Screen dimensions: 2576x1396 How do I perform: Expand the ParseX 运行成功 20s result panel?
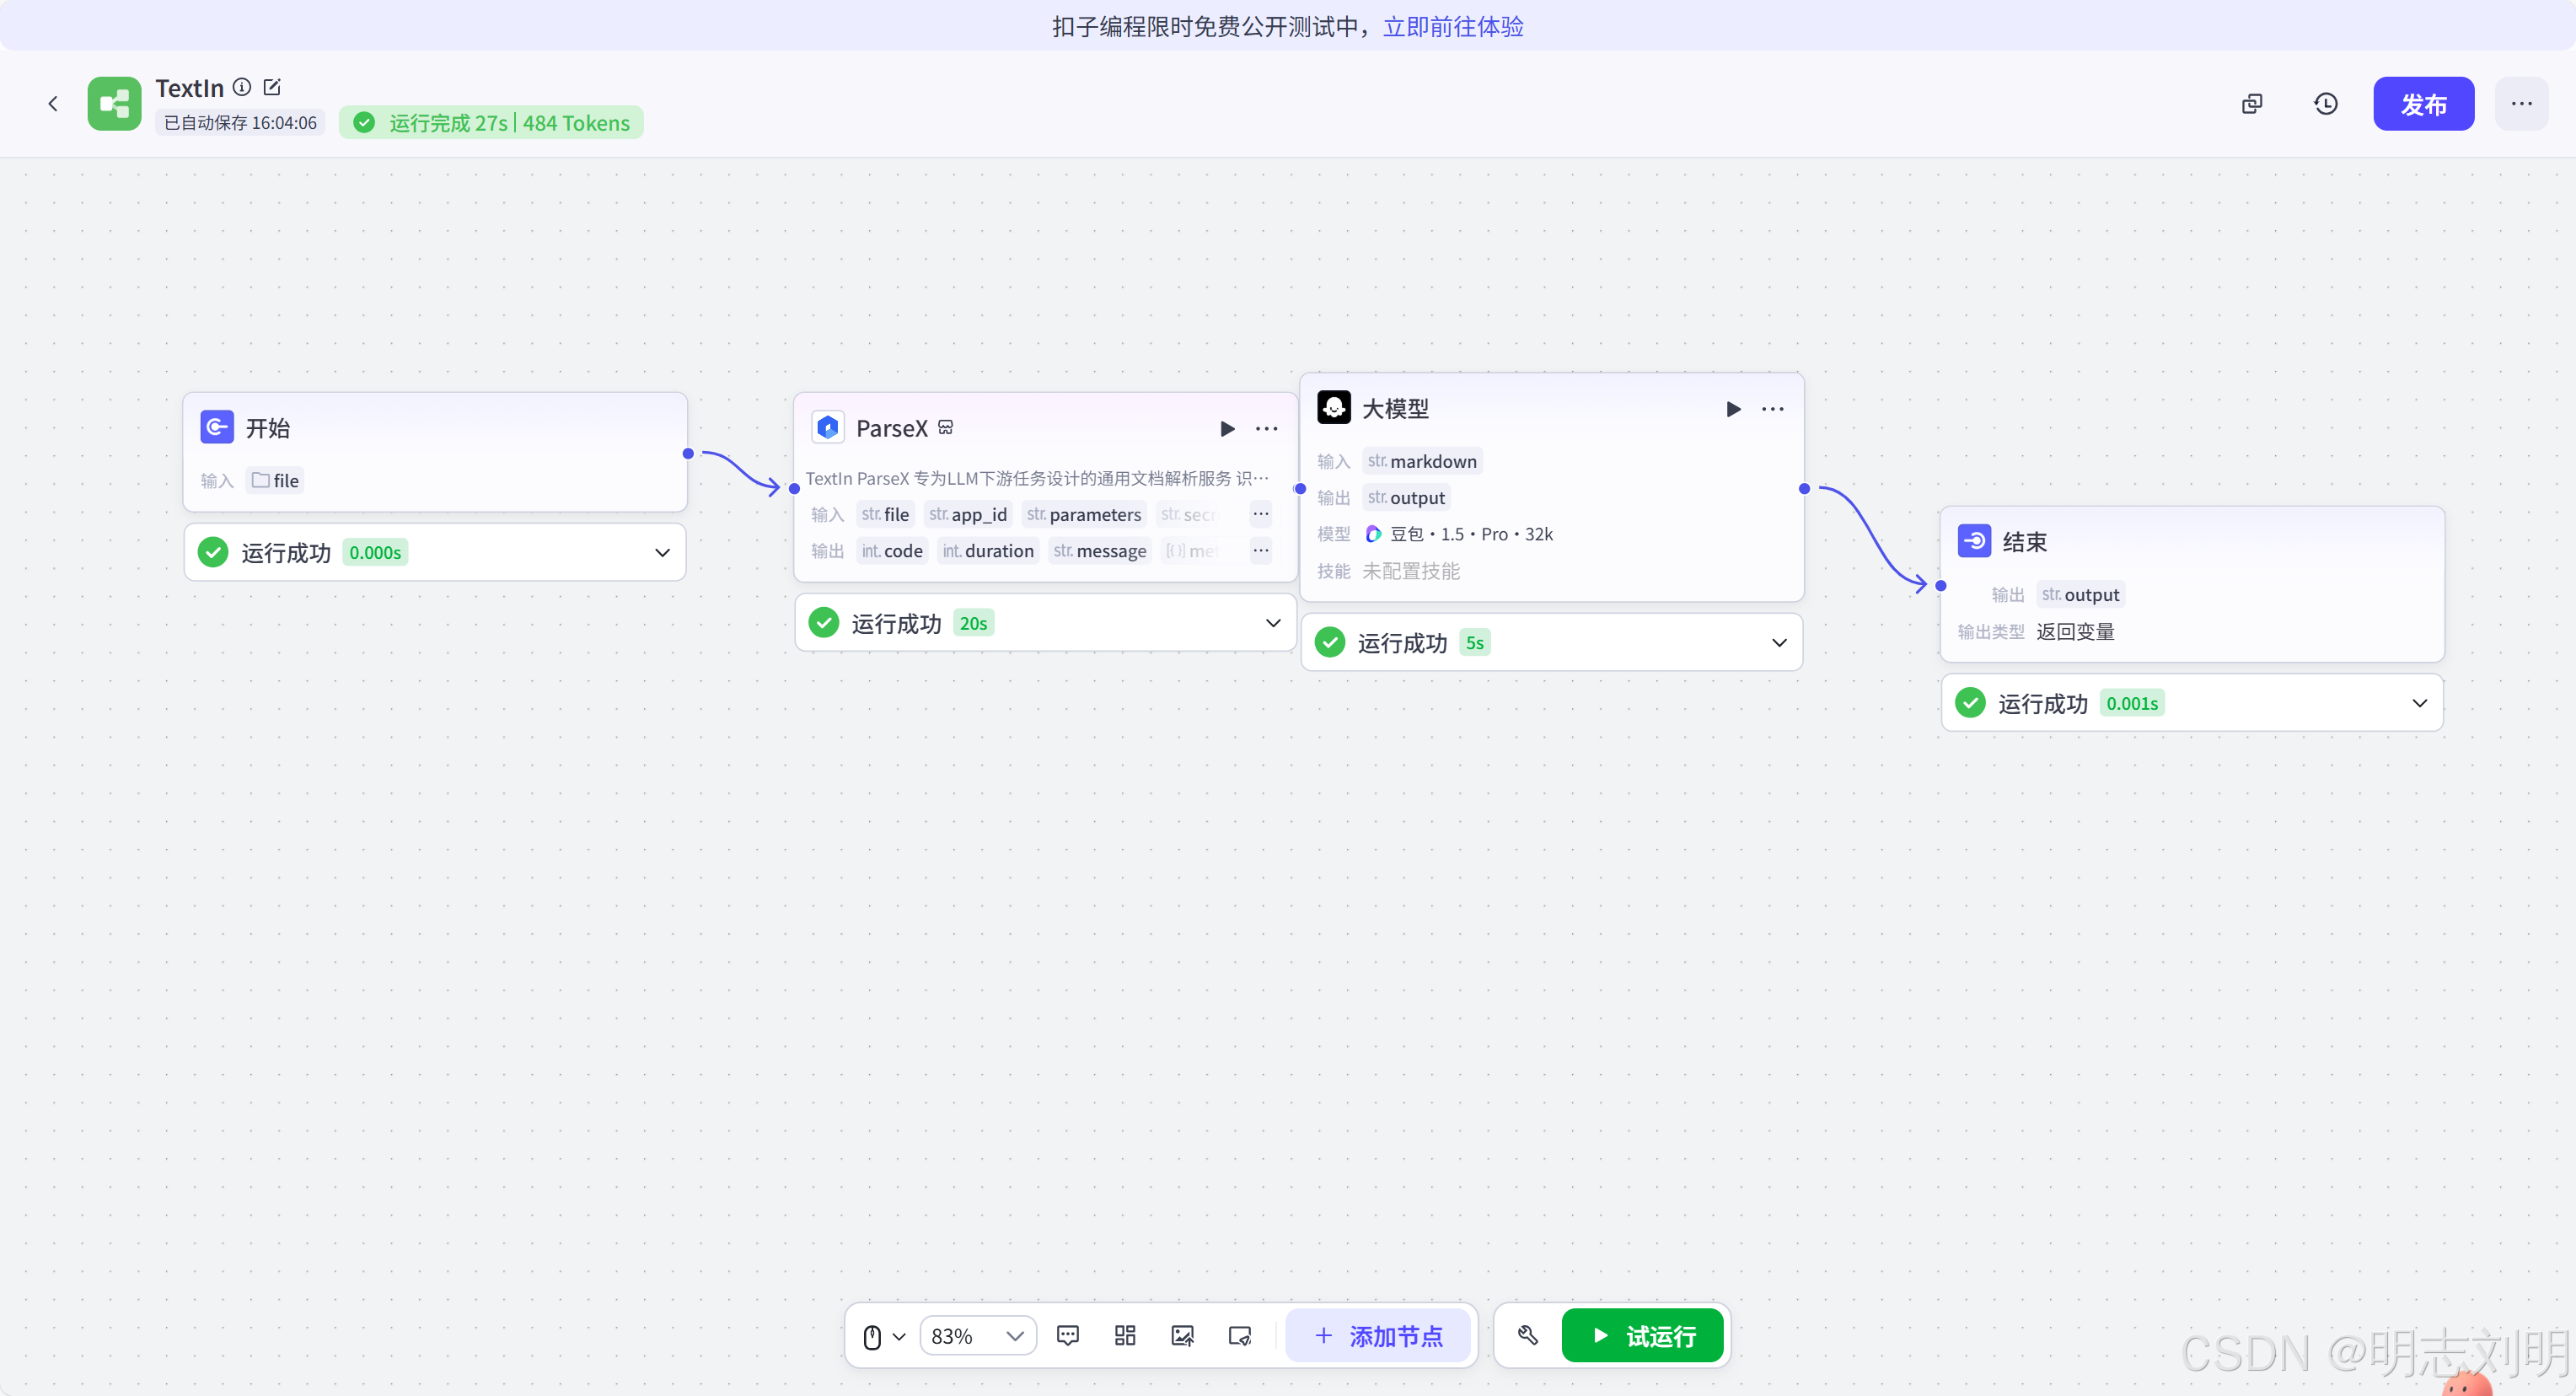pyautogui.click(x=1273, y=622)
